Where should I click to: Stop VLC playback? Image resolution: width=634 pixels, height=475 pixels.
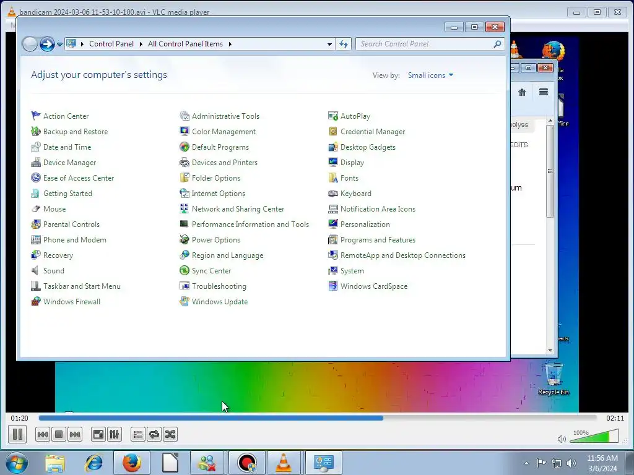pos(59,434)
